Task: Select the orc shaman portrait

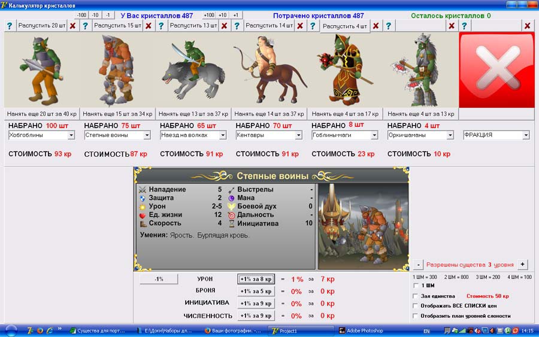Action: (421, 70)
